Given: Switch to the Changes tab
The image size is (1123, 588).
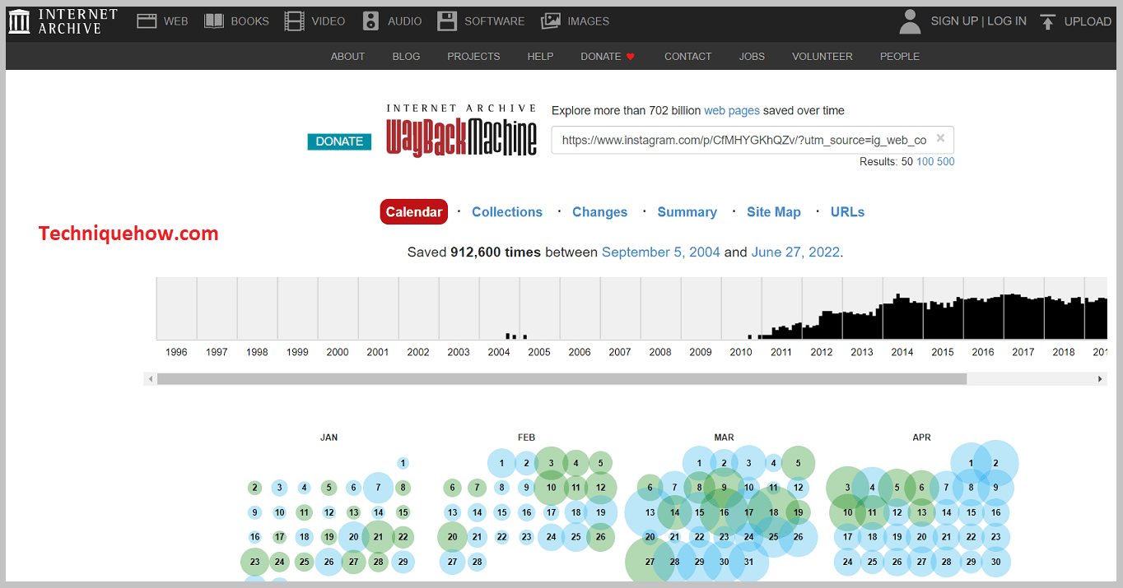Looking at the screenshot, I should [x=599, y=212].
